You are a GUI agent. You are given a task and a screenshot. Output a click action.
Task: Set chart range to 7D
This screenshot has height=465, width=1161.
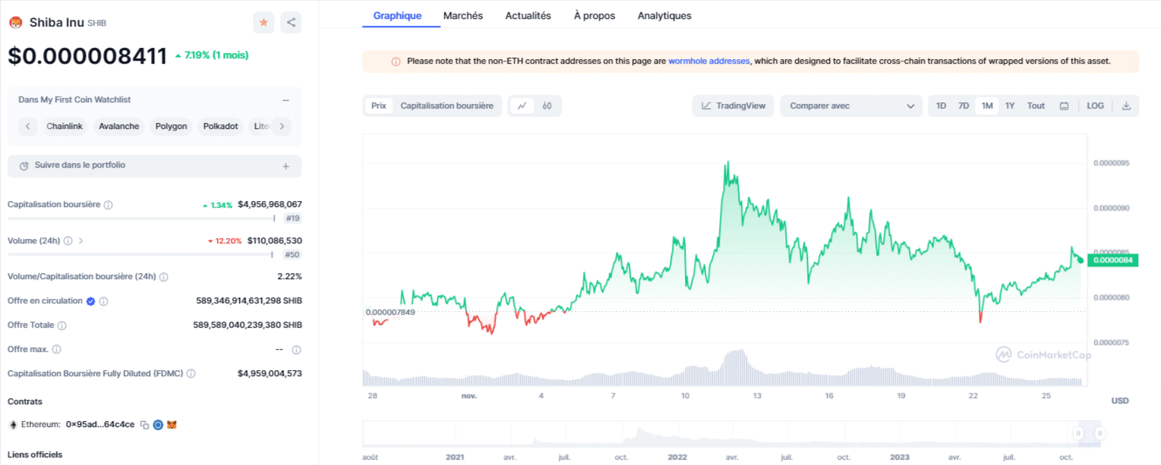click(x=964, y=106)
